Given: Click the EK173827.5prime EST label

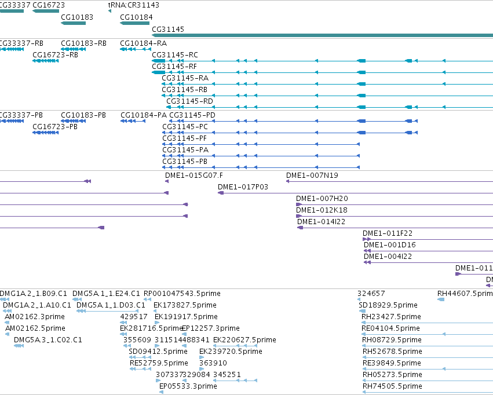Looking at the screenshot, I should (x=185, y=305).
